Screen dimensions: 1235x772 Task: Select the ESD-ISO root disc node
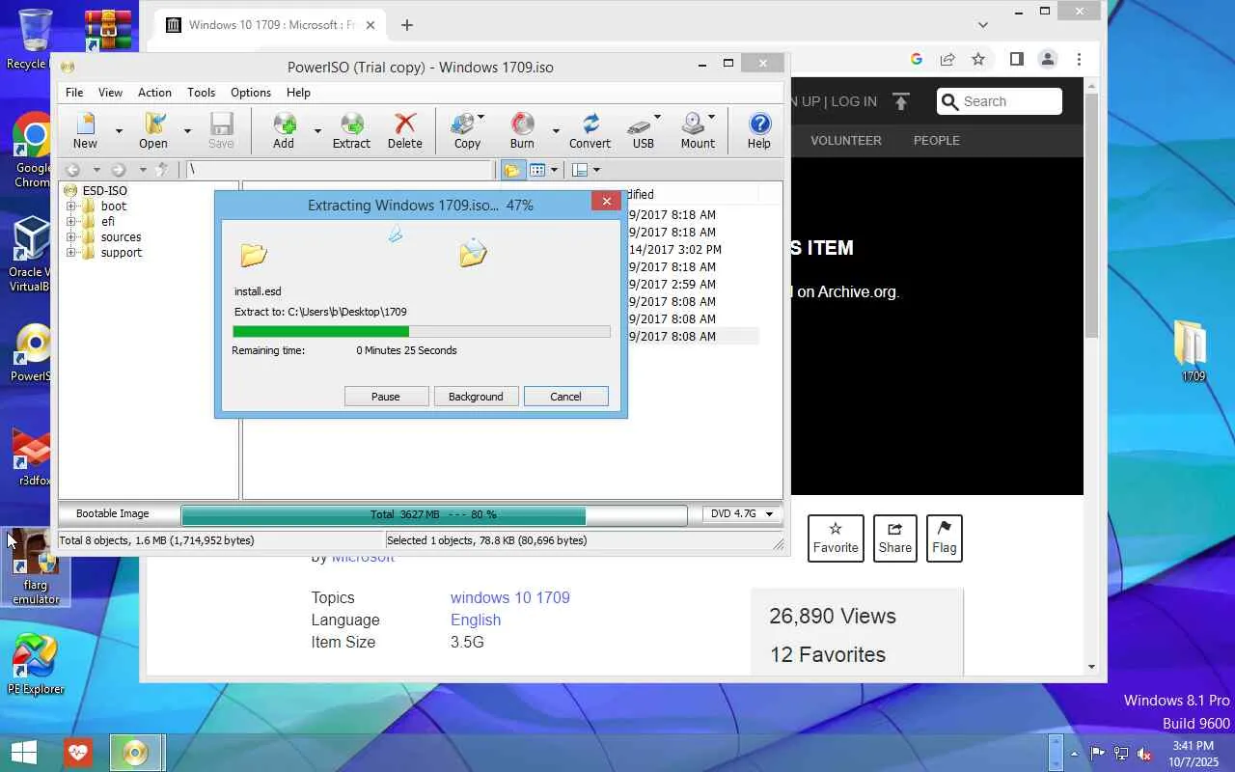96,190
